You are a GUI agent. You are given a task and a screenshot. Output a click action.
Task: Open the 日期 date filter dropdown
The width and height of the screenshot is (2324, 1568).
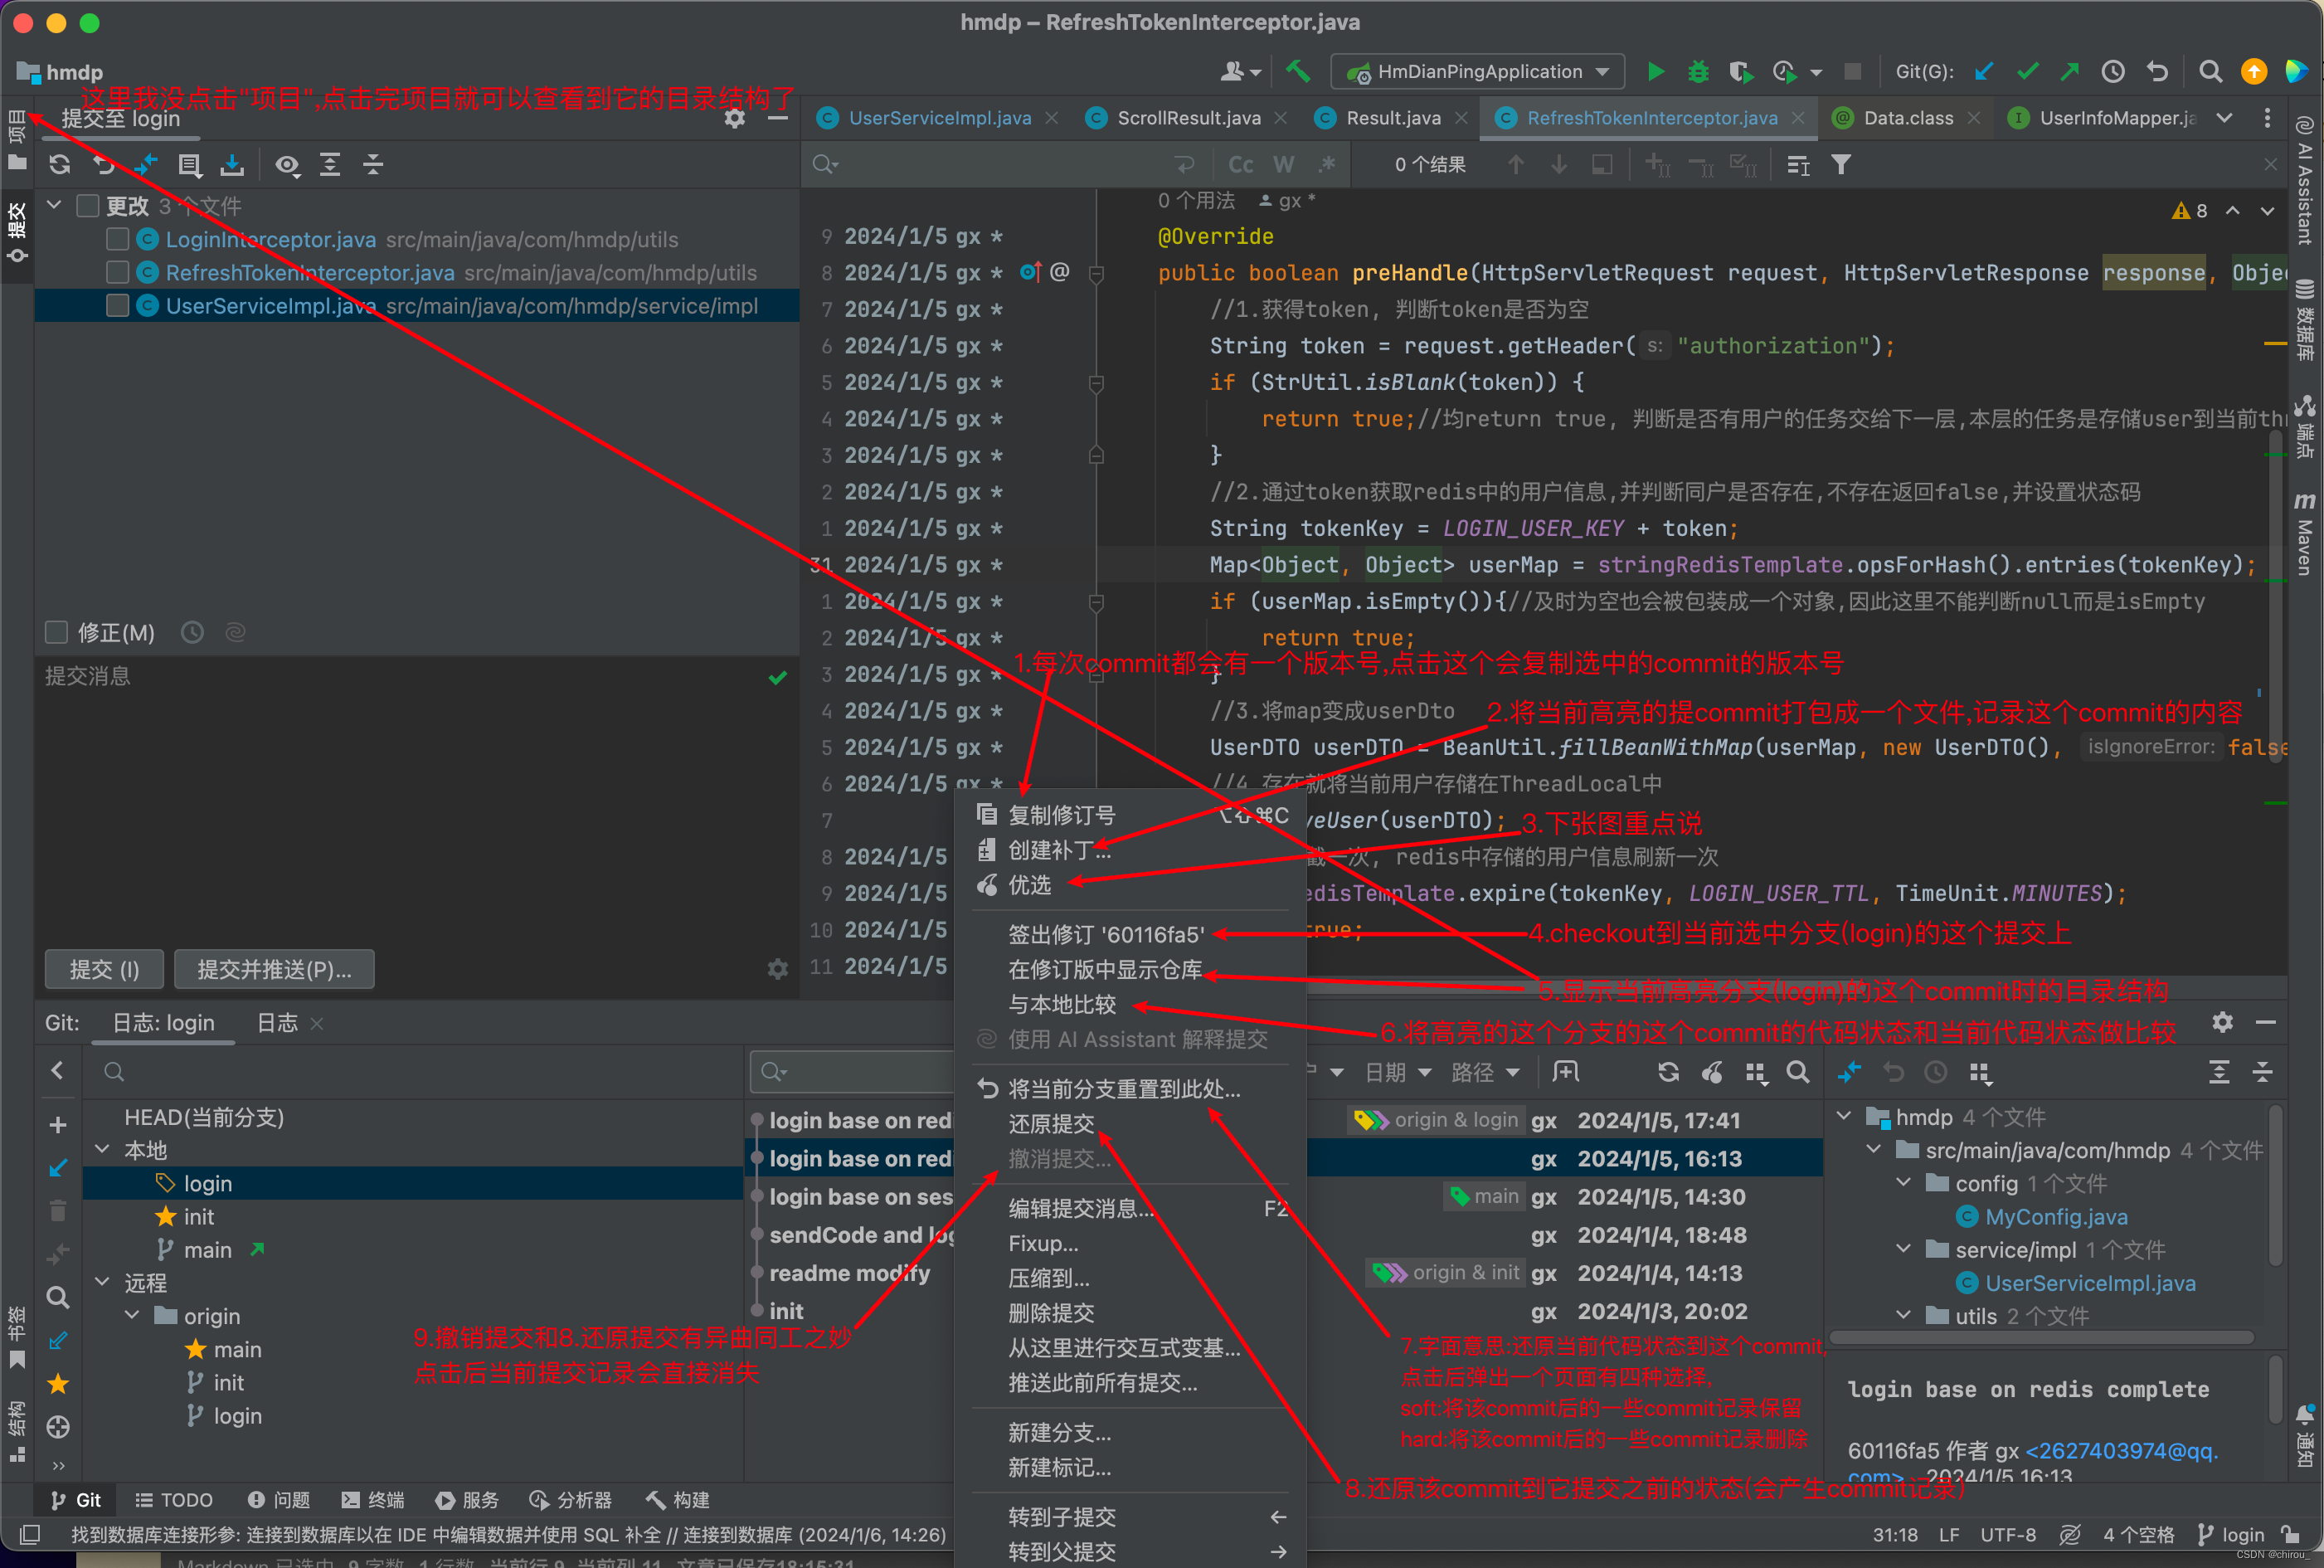tap(1398, 1072)
